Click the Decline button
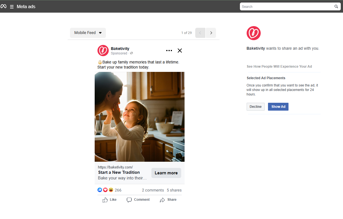 (x=256, y=107)
